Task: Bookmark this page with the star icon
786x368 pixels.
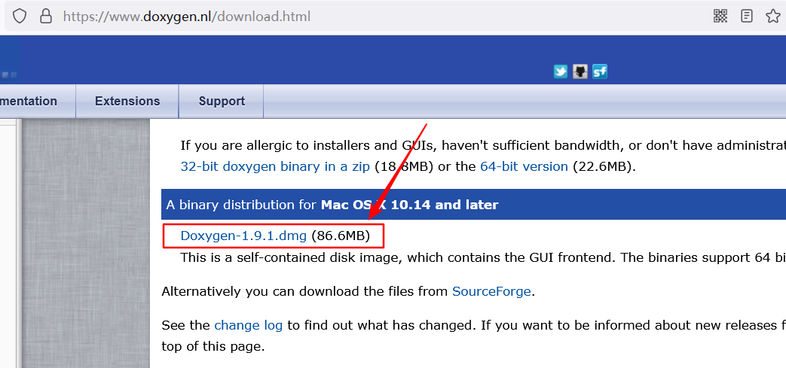Action: click(773, 16)
